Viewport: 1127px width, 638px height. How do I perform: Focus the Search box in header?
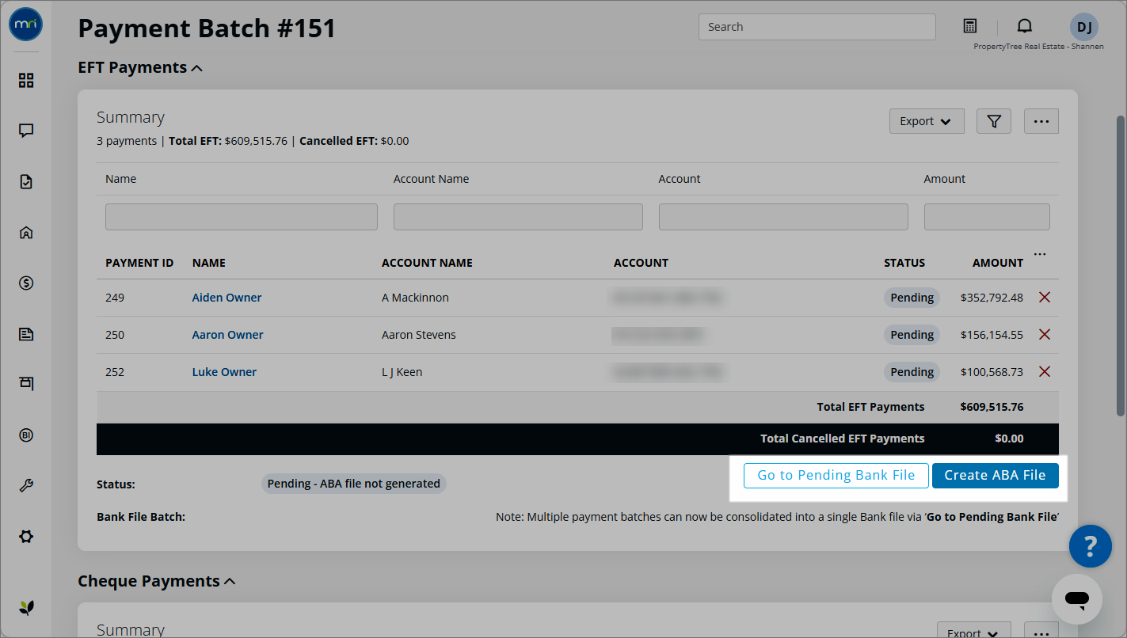click(817, 27)
